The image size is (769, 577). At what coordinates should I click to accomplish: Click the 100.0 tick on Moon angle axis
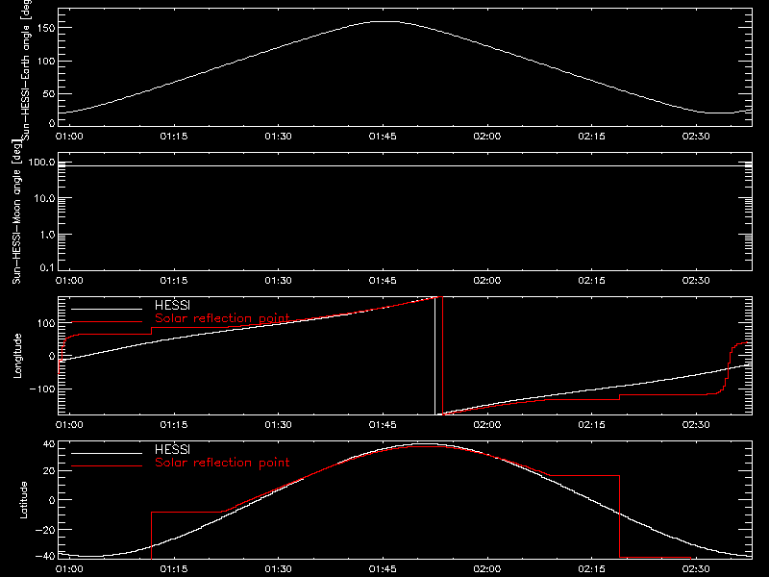point(41,163)
